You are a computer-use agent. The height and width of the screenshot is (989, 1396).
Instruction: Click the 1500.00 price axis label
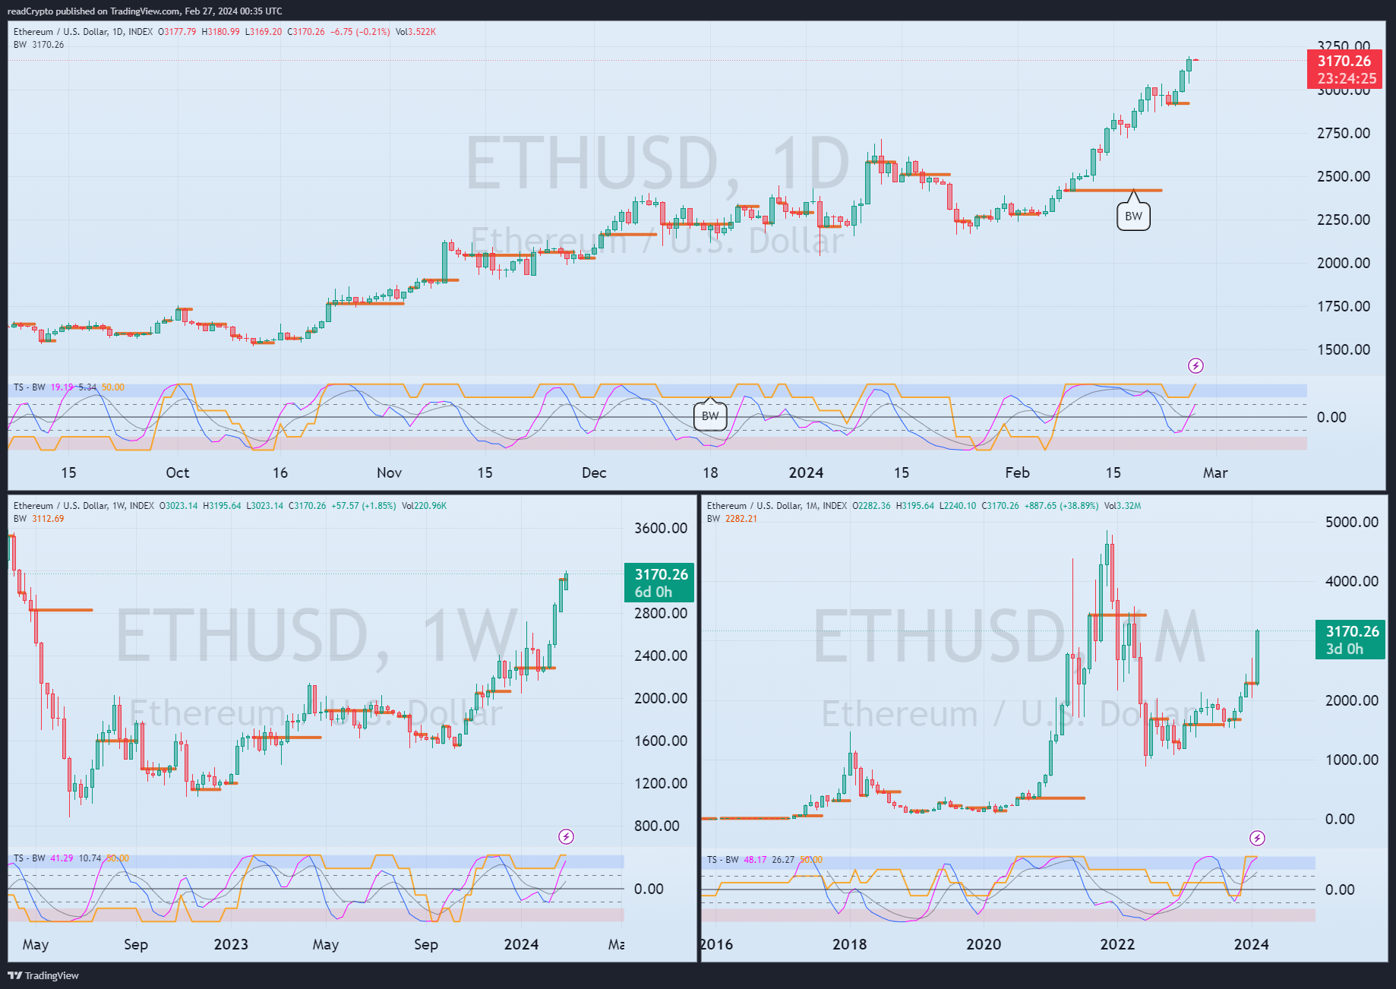click(x=1344, y=349)
